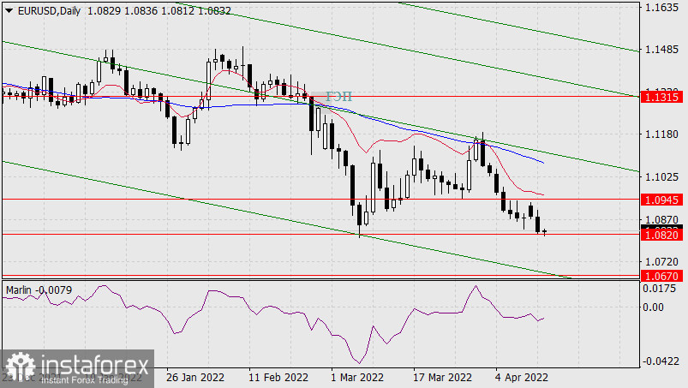Select the 17 Mar 2022 date marker

[x=442, y=377]
